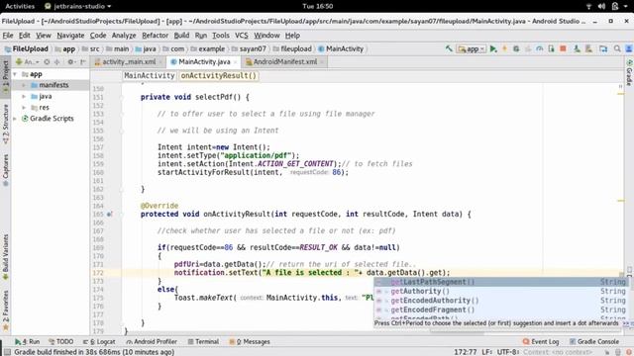Open AVD Manager from toolbar
The width and height of the screenshot is (634, 356).
tap(577, 48)
